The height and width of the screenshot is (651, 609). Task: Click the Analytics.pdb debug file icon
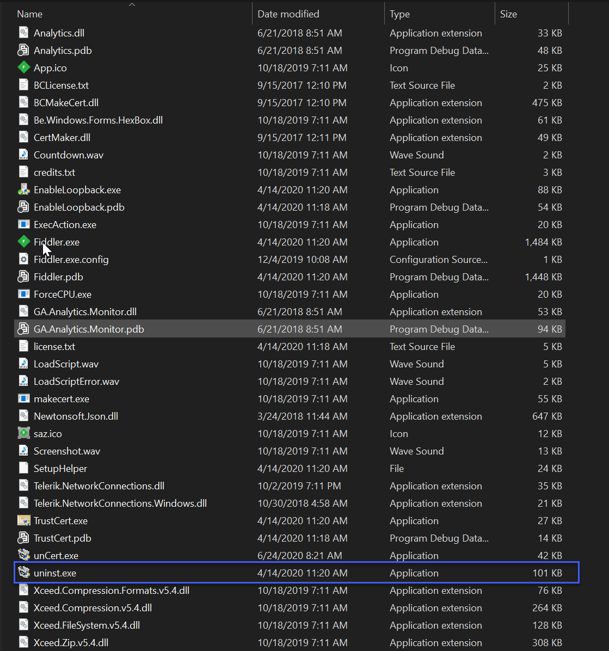coord(23,50)
